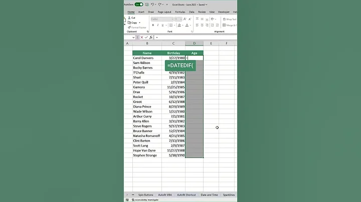Click the Center alignment icon
The width and height of the screenshot is (361, 202).
coord(202,25)
